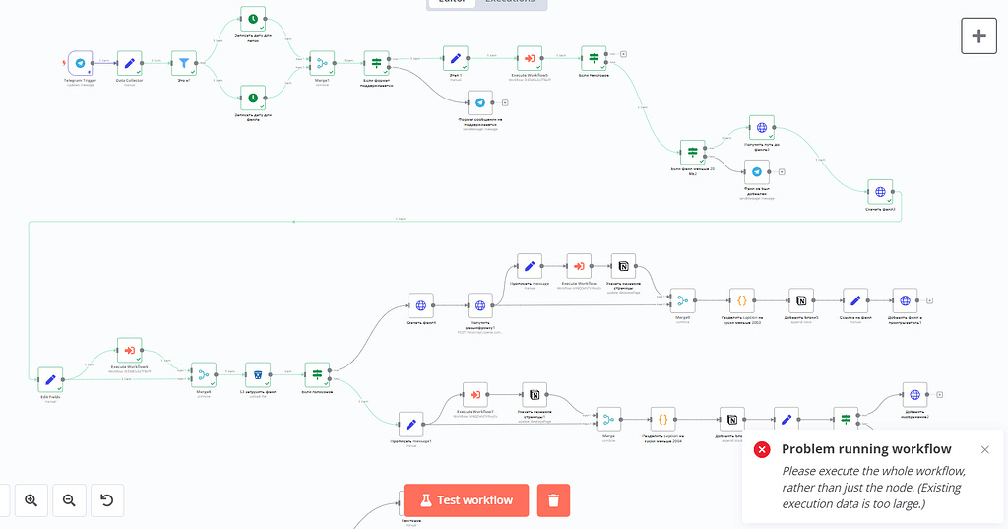The height and width of the screenshot is (529, 1008).
Task: Select If node left of the top-row globe node
Action: pyautogui.click(x=692, y=153)
